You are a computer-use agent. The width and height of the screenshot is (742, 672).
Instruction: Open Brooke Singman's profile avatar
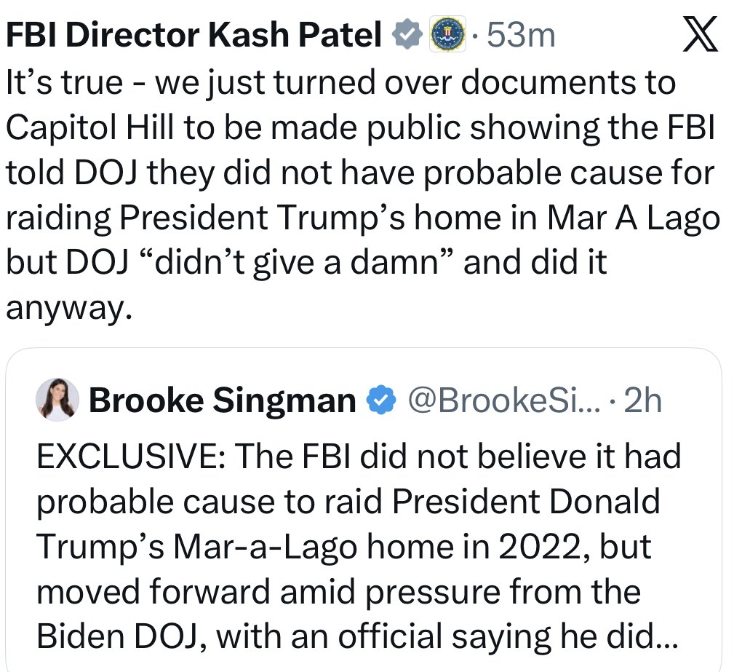57,400
